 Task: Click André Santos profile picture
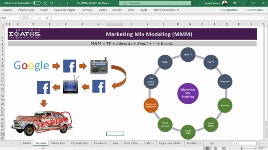pyautogui.click(x=224, y=3)
